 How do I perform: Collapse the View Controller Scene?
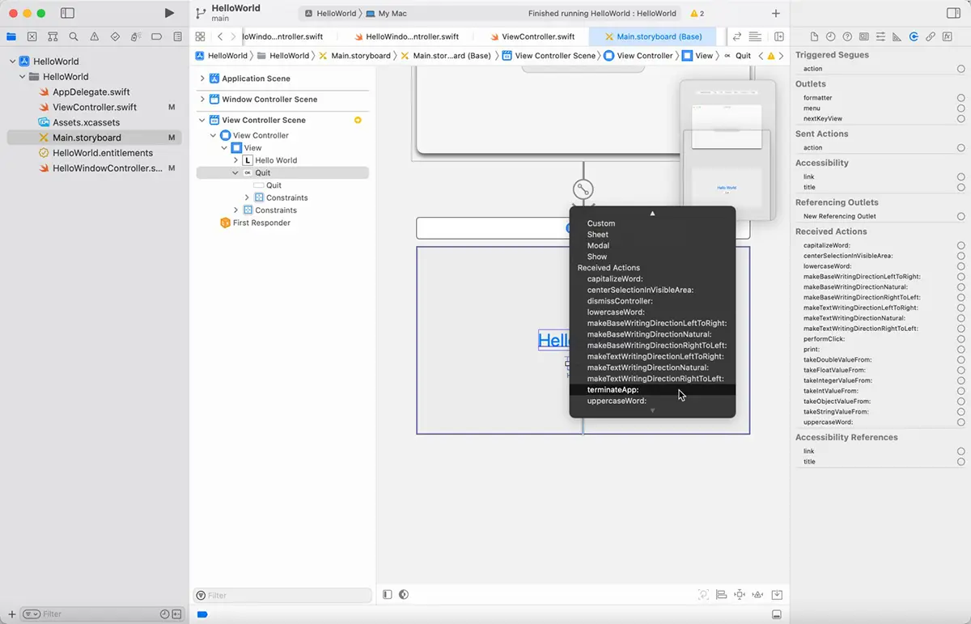tap(202, 120)
